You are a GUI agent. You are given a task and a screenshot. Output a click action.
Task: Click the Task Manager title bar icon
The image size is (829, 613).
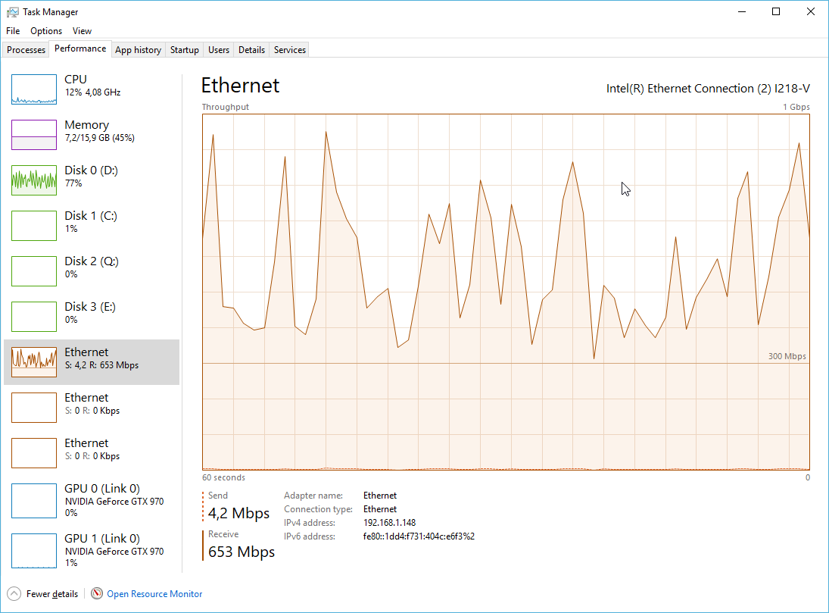click(x=13, y=12)
